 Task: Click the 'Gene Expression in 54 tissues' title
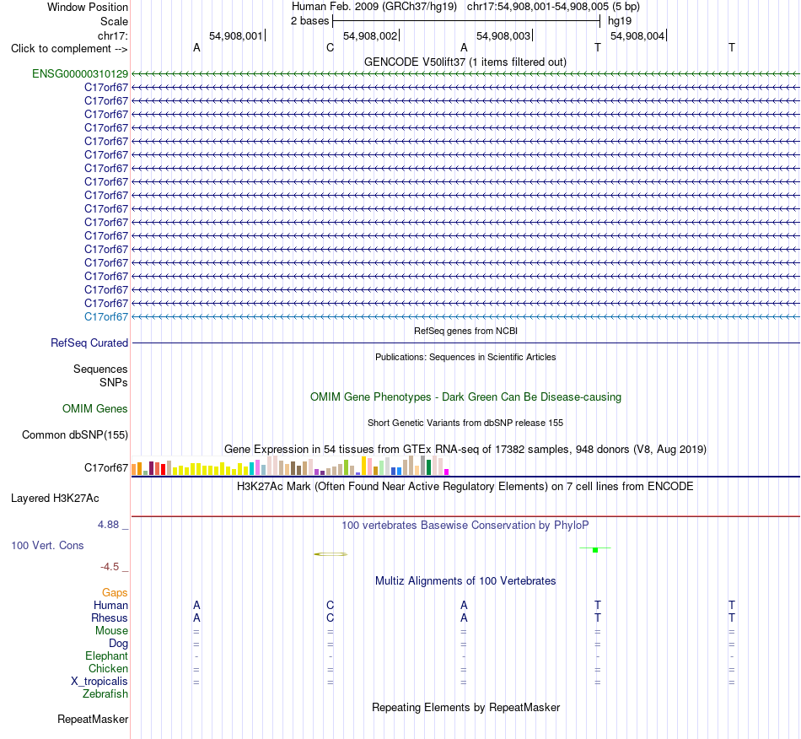pyautogui.click(x=465, y=450)
